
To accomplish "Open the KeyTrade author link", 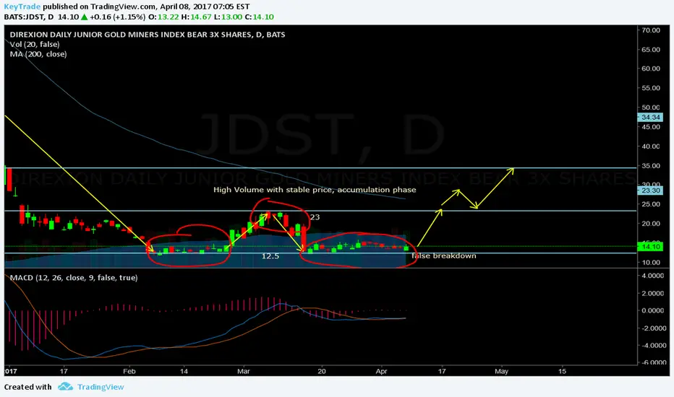I will pos(22,6).
